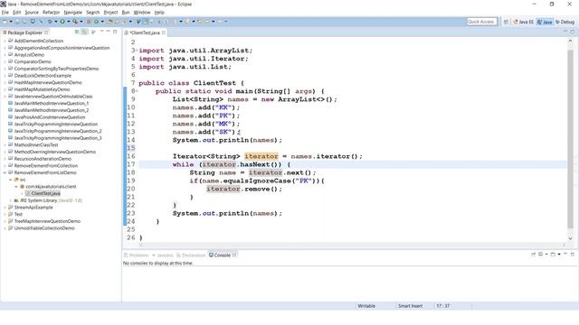Toggle Link with Editor in Package Explorer
This screenshot has width=579, height=325.
coord(85,32)
